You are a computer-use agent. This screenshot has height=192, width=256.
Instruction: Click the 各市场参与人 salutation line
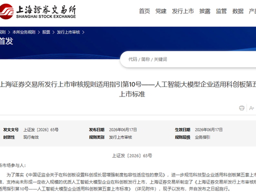click(13, 165)
